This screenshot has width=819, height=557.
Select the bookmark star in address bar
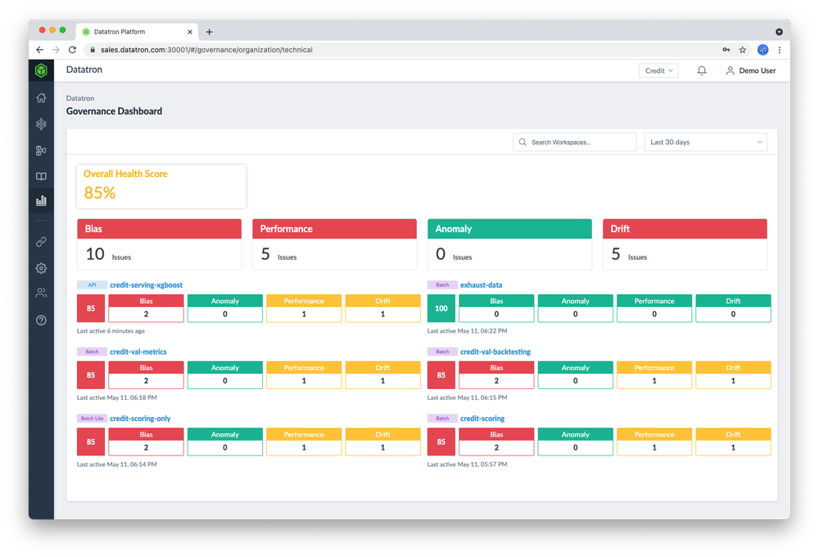[x=742, y=49]
